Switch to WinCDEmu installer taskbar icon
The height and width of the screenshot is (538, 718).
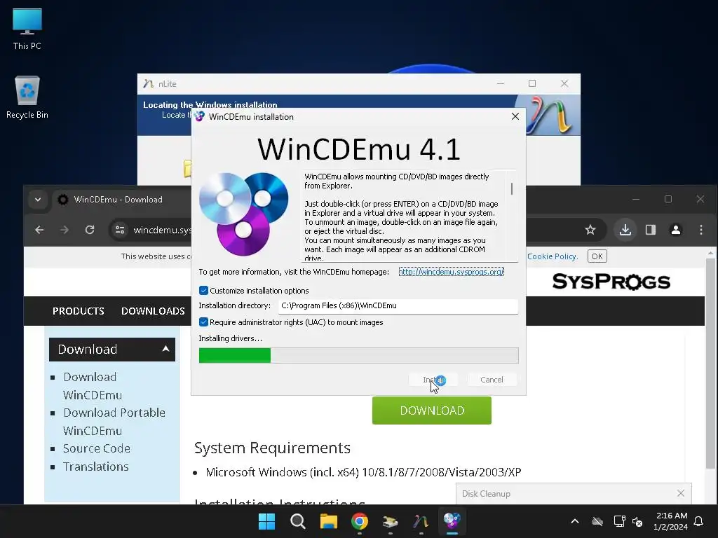(x=452, y=521)
